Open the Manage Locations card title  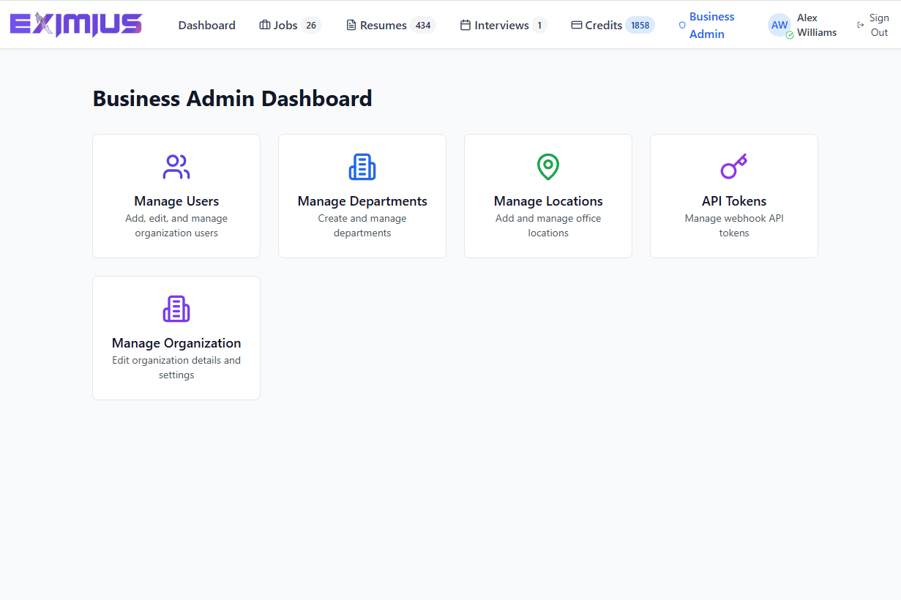(548, 201)
